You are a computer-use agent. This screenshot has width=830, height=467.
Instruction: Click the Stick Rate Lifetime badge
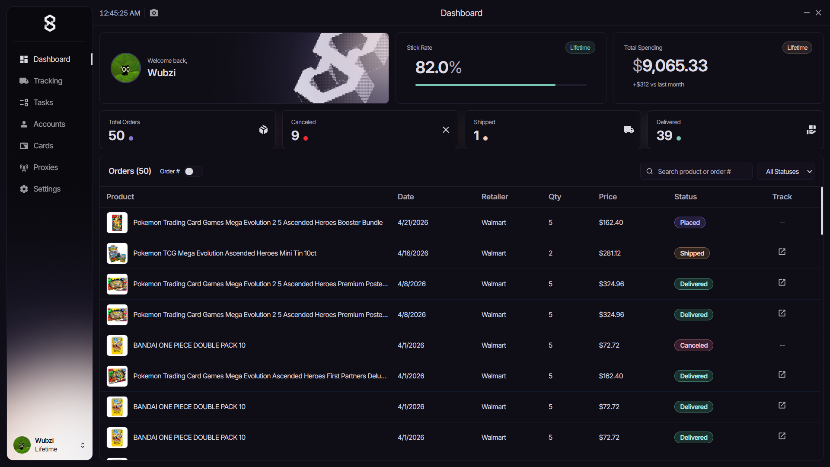(x=580, y=48)
